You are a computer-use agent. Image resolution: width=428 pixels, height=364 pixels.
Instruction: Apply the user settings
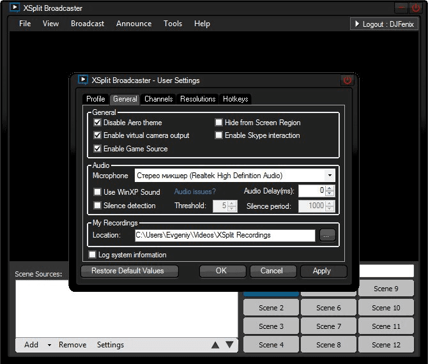click(x=323, y=271)
